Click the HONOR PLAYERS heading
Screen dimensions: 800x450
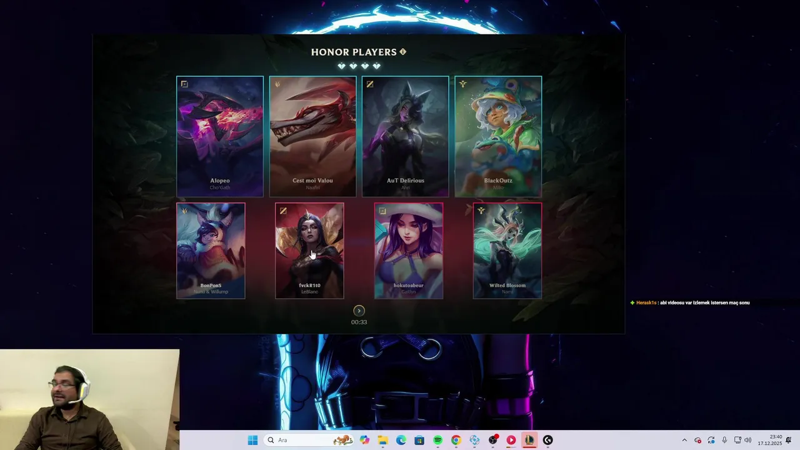(354, 52)
